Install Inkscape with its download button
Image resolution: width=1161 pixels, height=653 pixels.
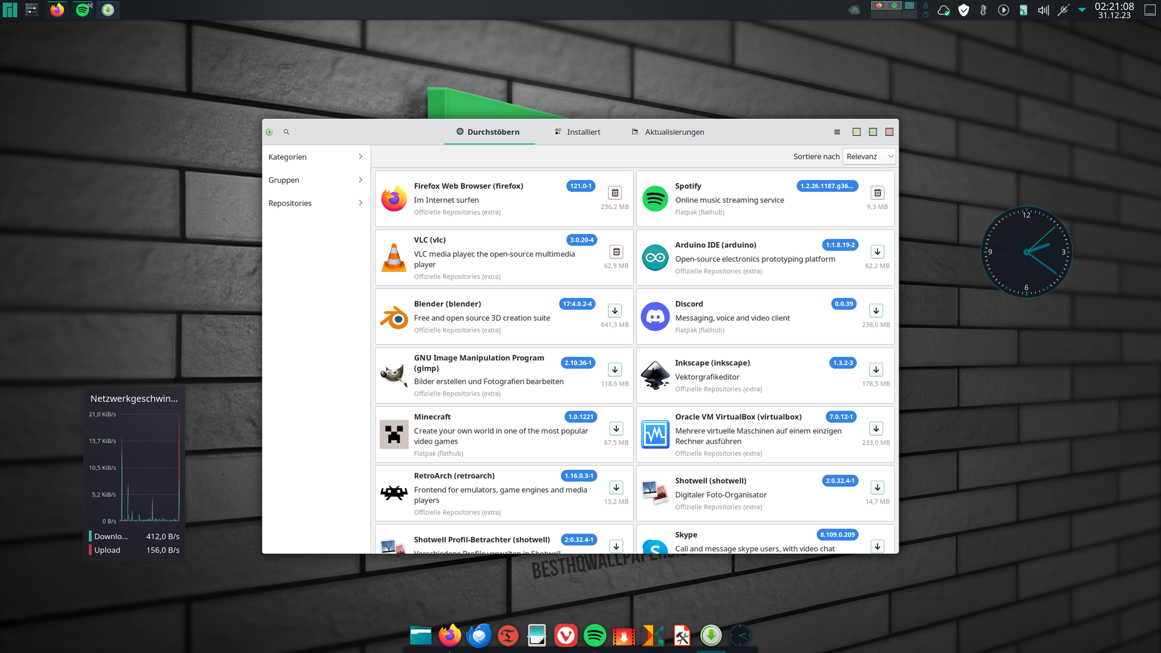876,369
